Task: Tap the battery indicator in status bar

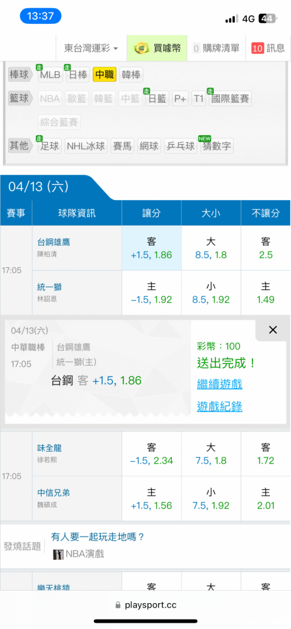Action: coord(267,18)
